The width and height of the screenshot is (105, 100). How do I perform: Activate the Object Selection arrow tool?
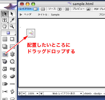(x=12, y=14)
